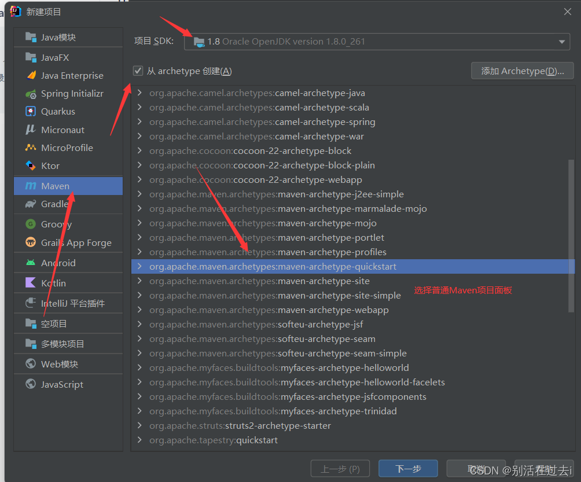Click the archetype list vertical scrollbar
The image size is (581, 482).
571,236
